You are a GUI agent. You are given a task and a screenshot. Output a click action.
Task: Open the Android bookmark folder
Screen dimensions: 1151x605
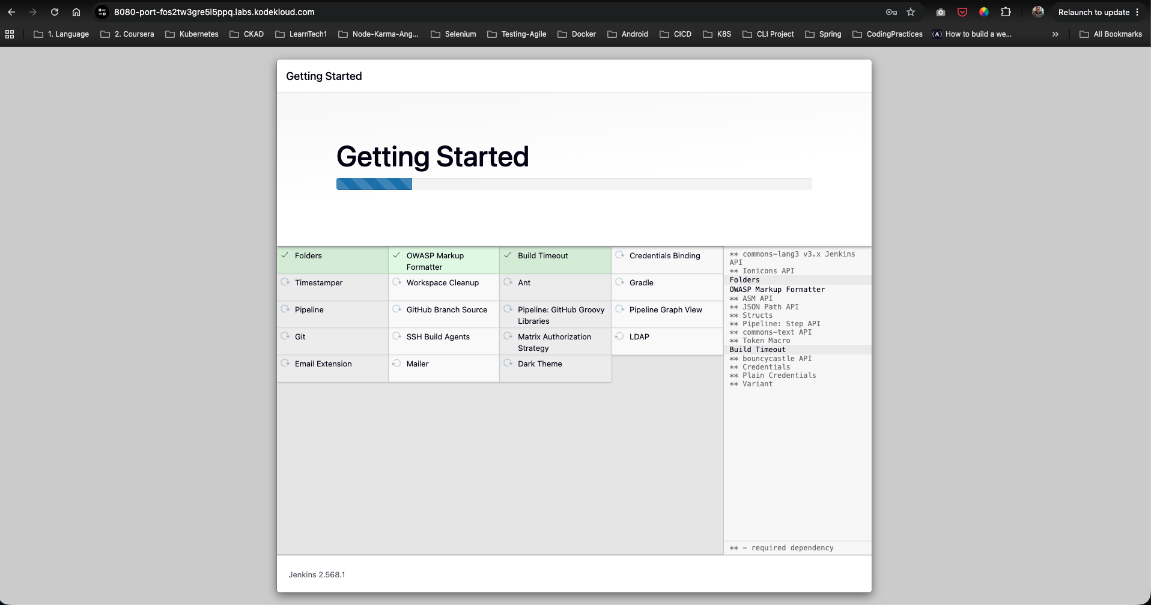click(628, 34)
